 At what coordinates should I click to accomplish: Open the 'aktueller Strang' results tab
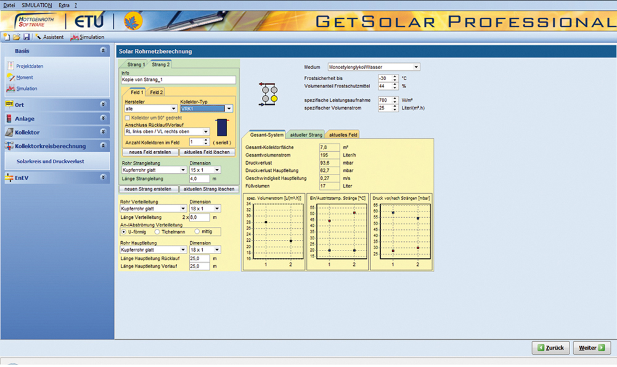pyautogui.click(x=306, y=134)
